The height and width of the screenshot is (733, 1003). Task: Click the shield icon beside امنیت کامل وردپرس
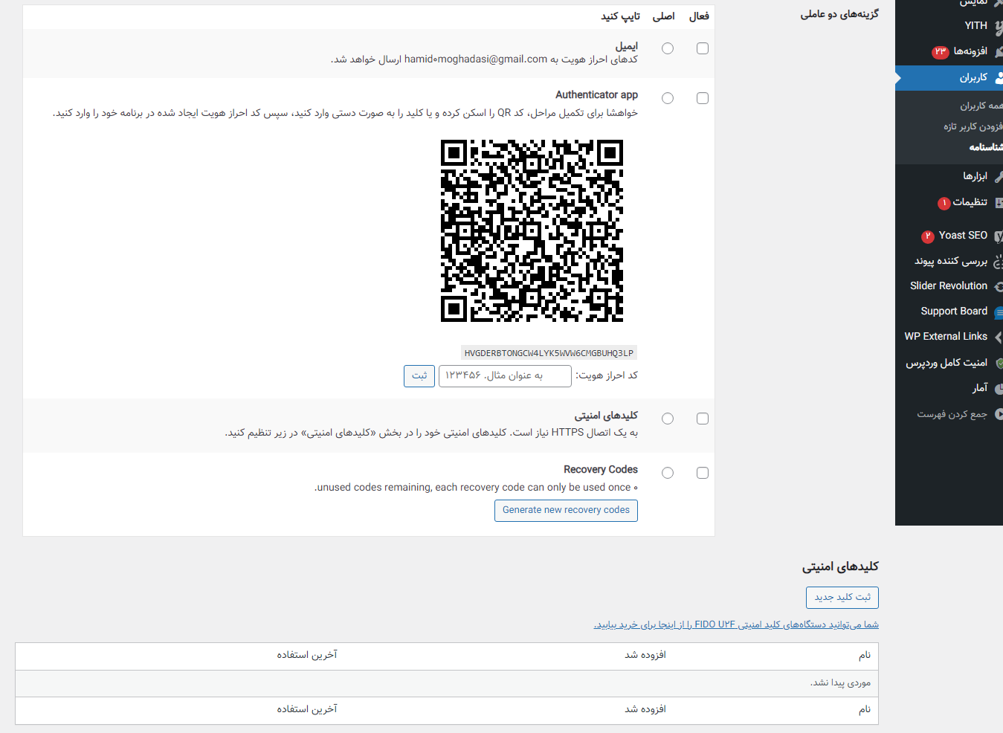pyautogui.click(x=999, y=363)
